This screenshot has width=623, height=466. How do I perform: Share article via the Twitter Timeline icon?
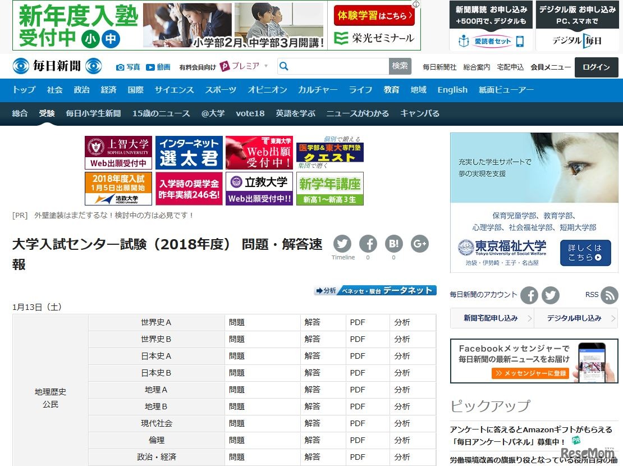point(342,244)
